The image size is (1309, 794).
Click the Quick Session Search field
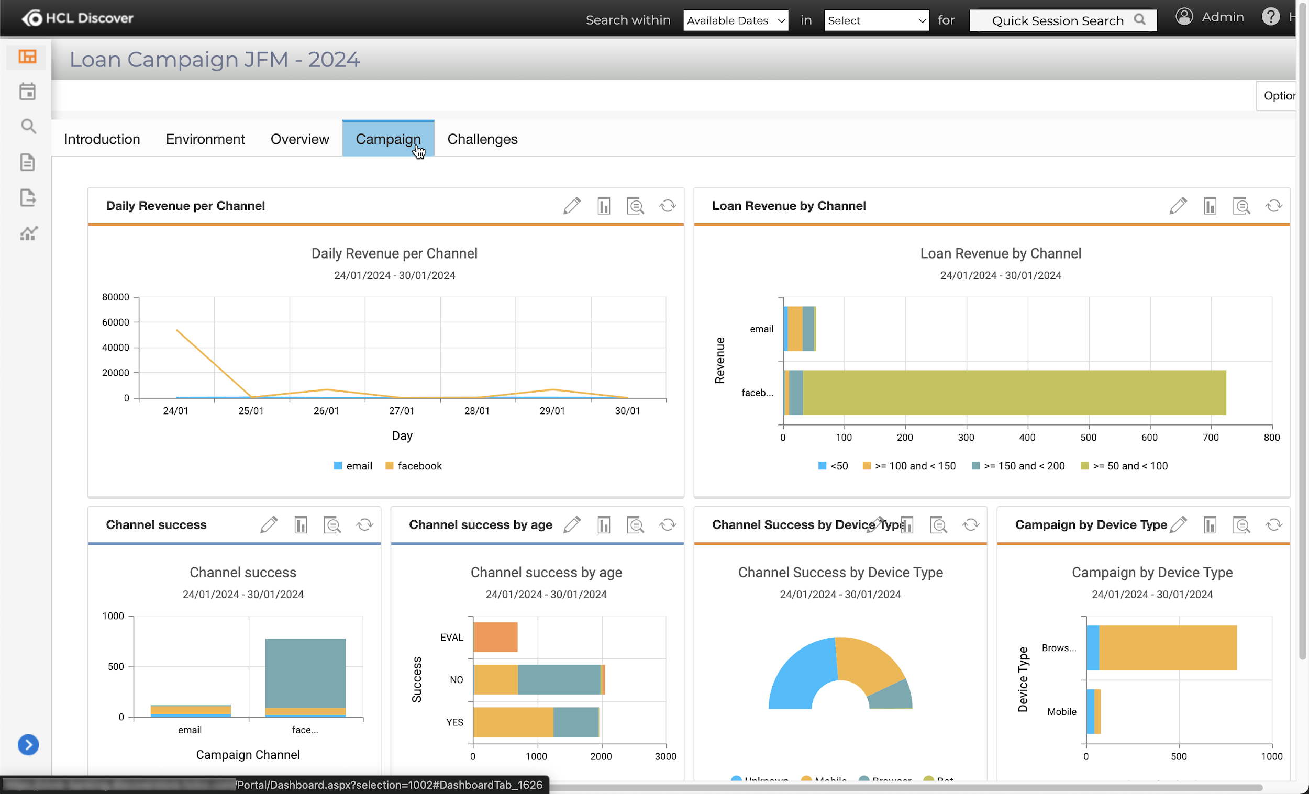(1057, 20)
